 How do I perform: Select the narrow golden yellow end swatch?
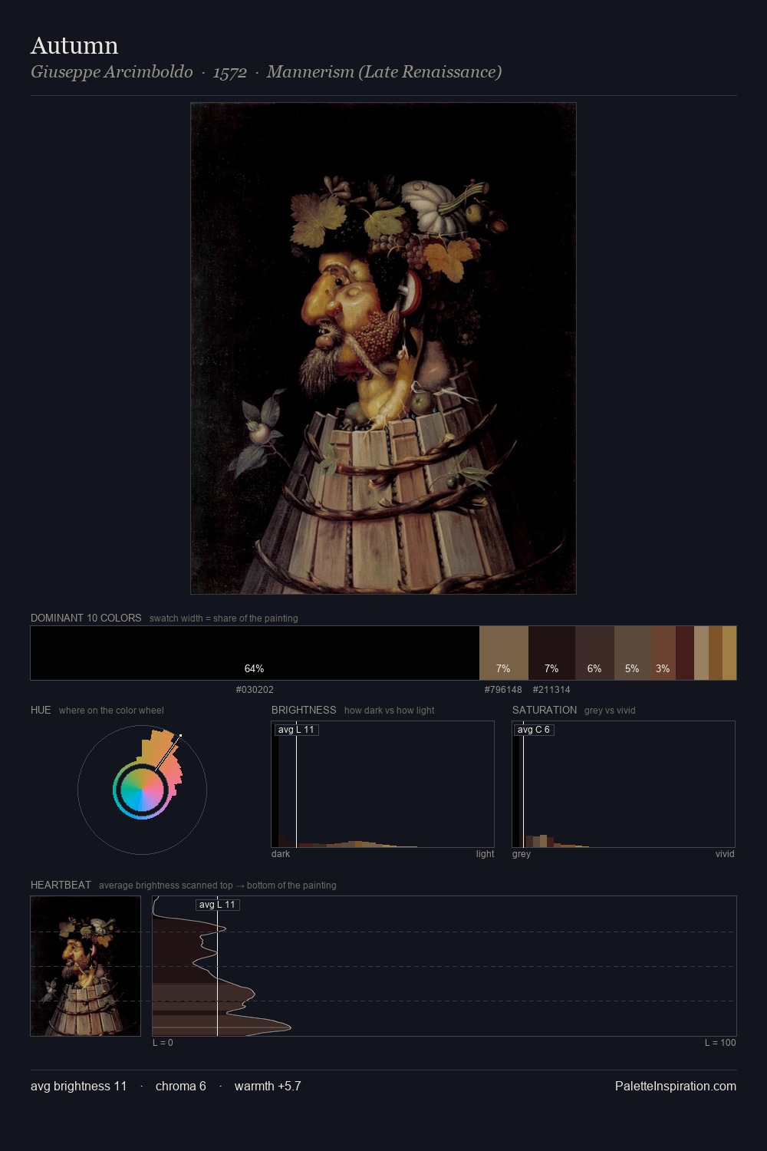[x=729, y=653]
